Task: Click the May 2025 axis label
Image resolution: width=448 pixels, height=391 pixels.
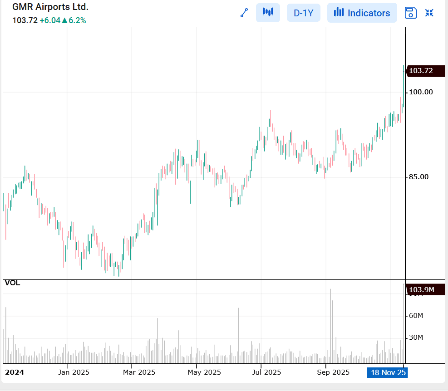Action: click(x=204, y=372)
